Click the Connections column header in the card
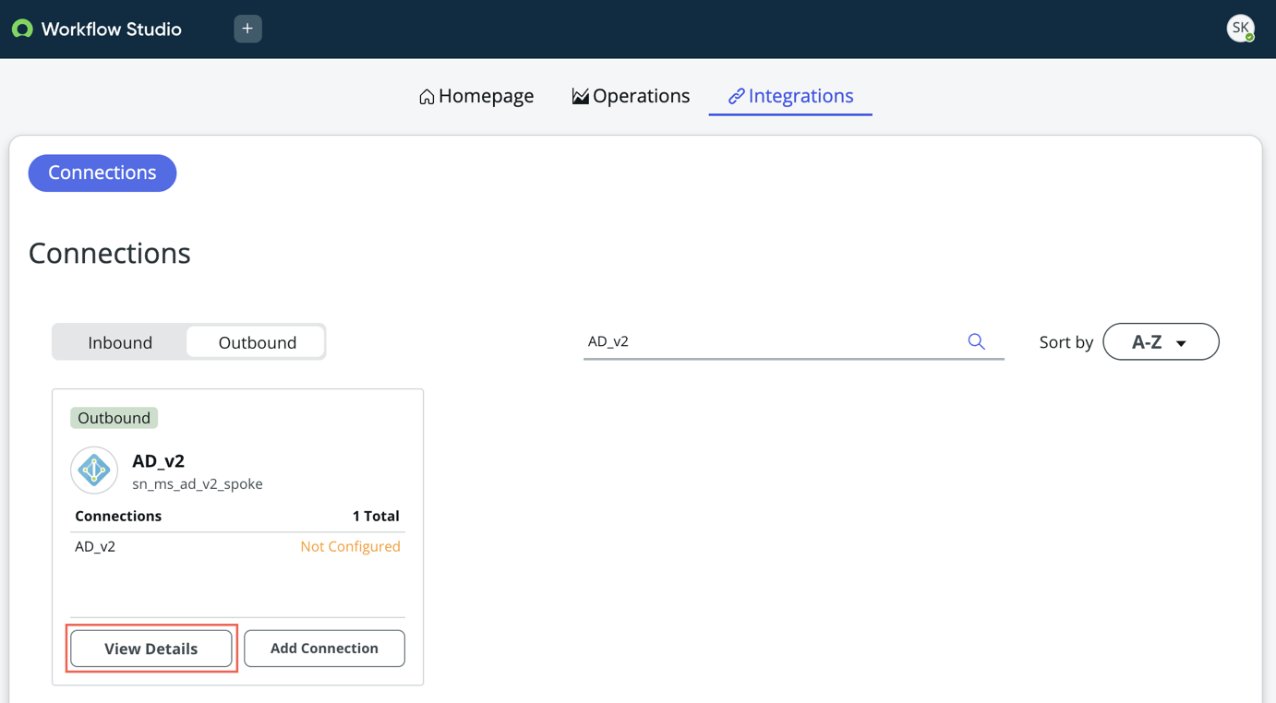Image resolution: width=1276 pixels, height=703 pixels. pos(118,517)
